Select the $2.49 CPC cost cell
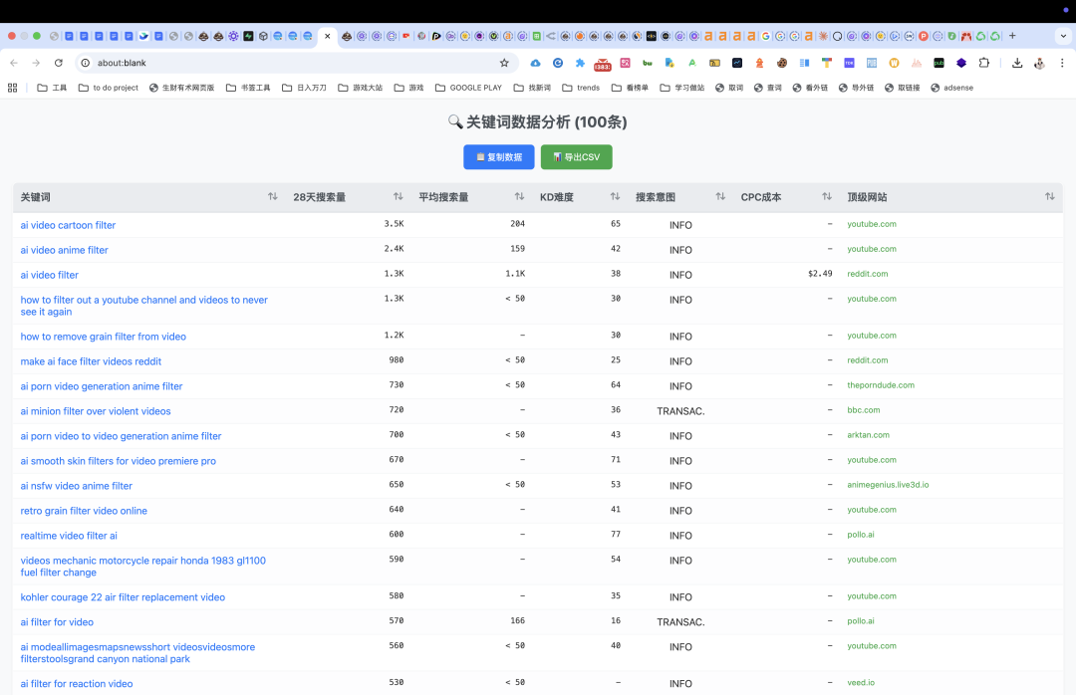 820,274
